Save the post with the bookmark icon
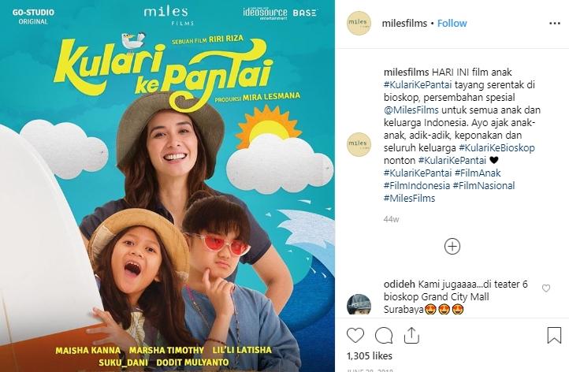Screen dimensions: 569x372 (554, 335)
